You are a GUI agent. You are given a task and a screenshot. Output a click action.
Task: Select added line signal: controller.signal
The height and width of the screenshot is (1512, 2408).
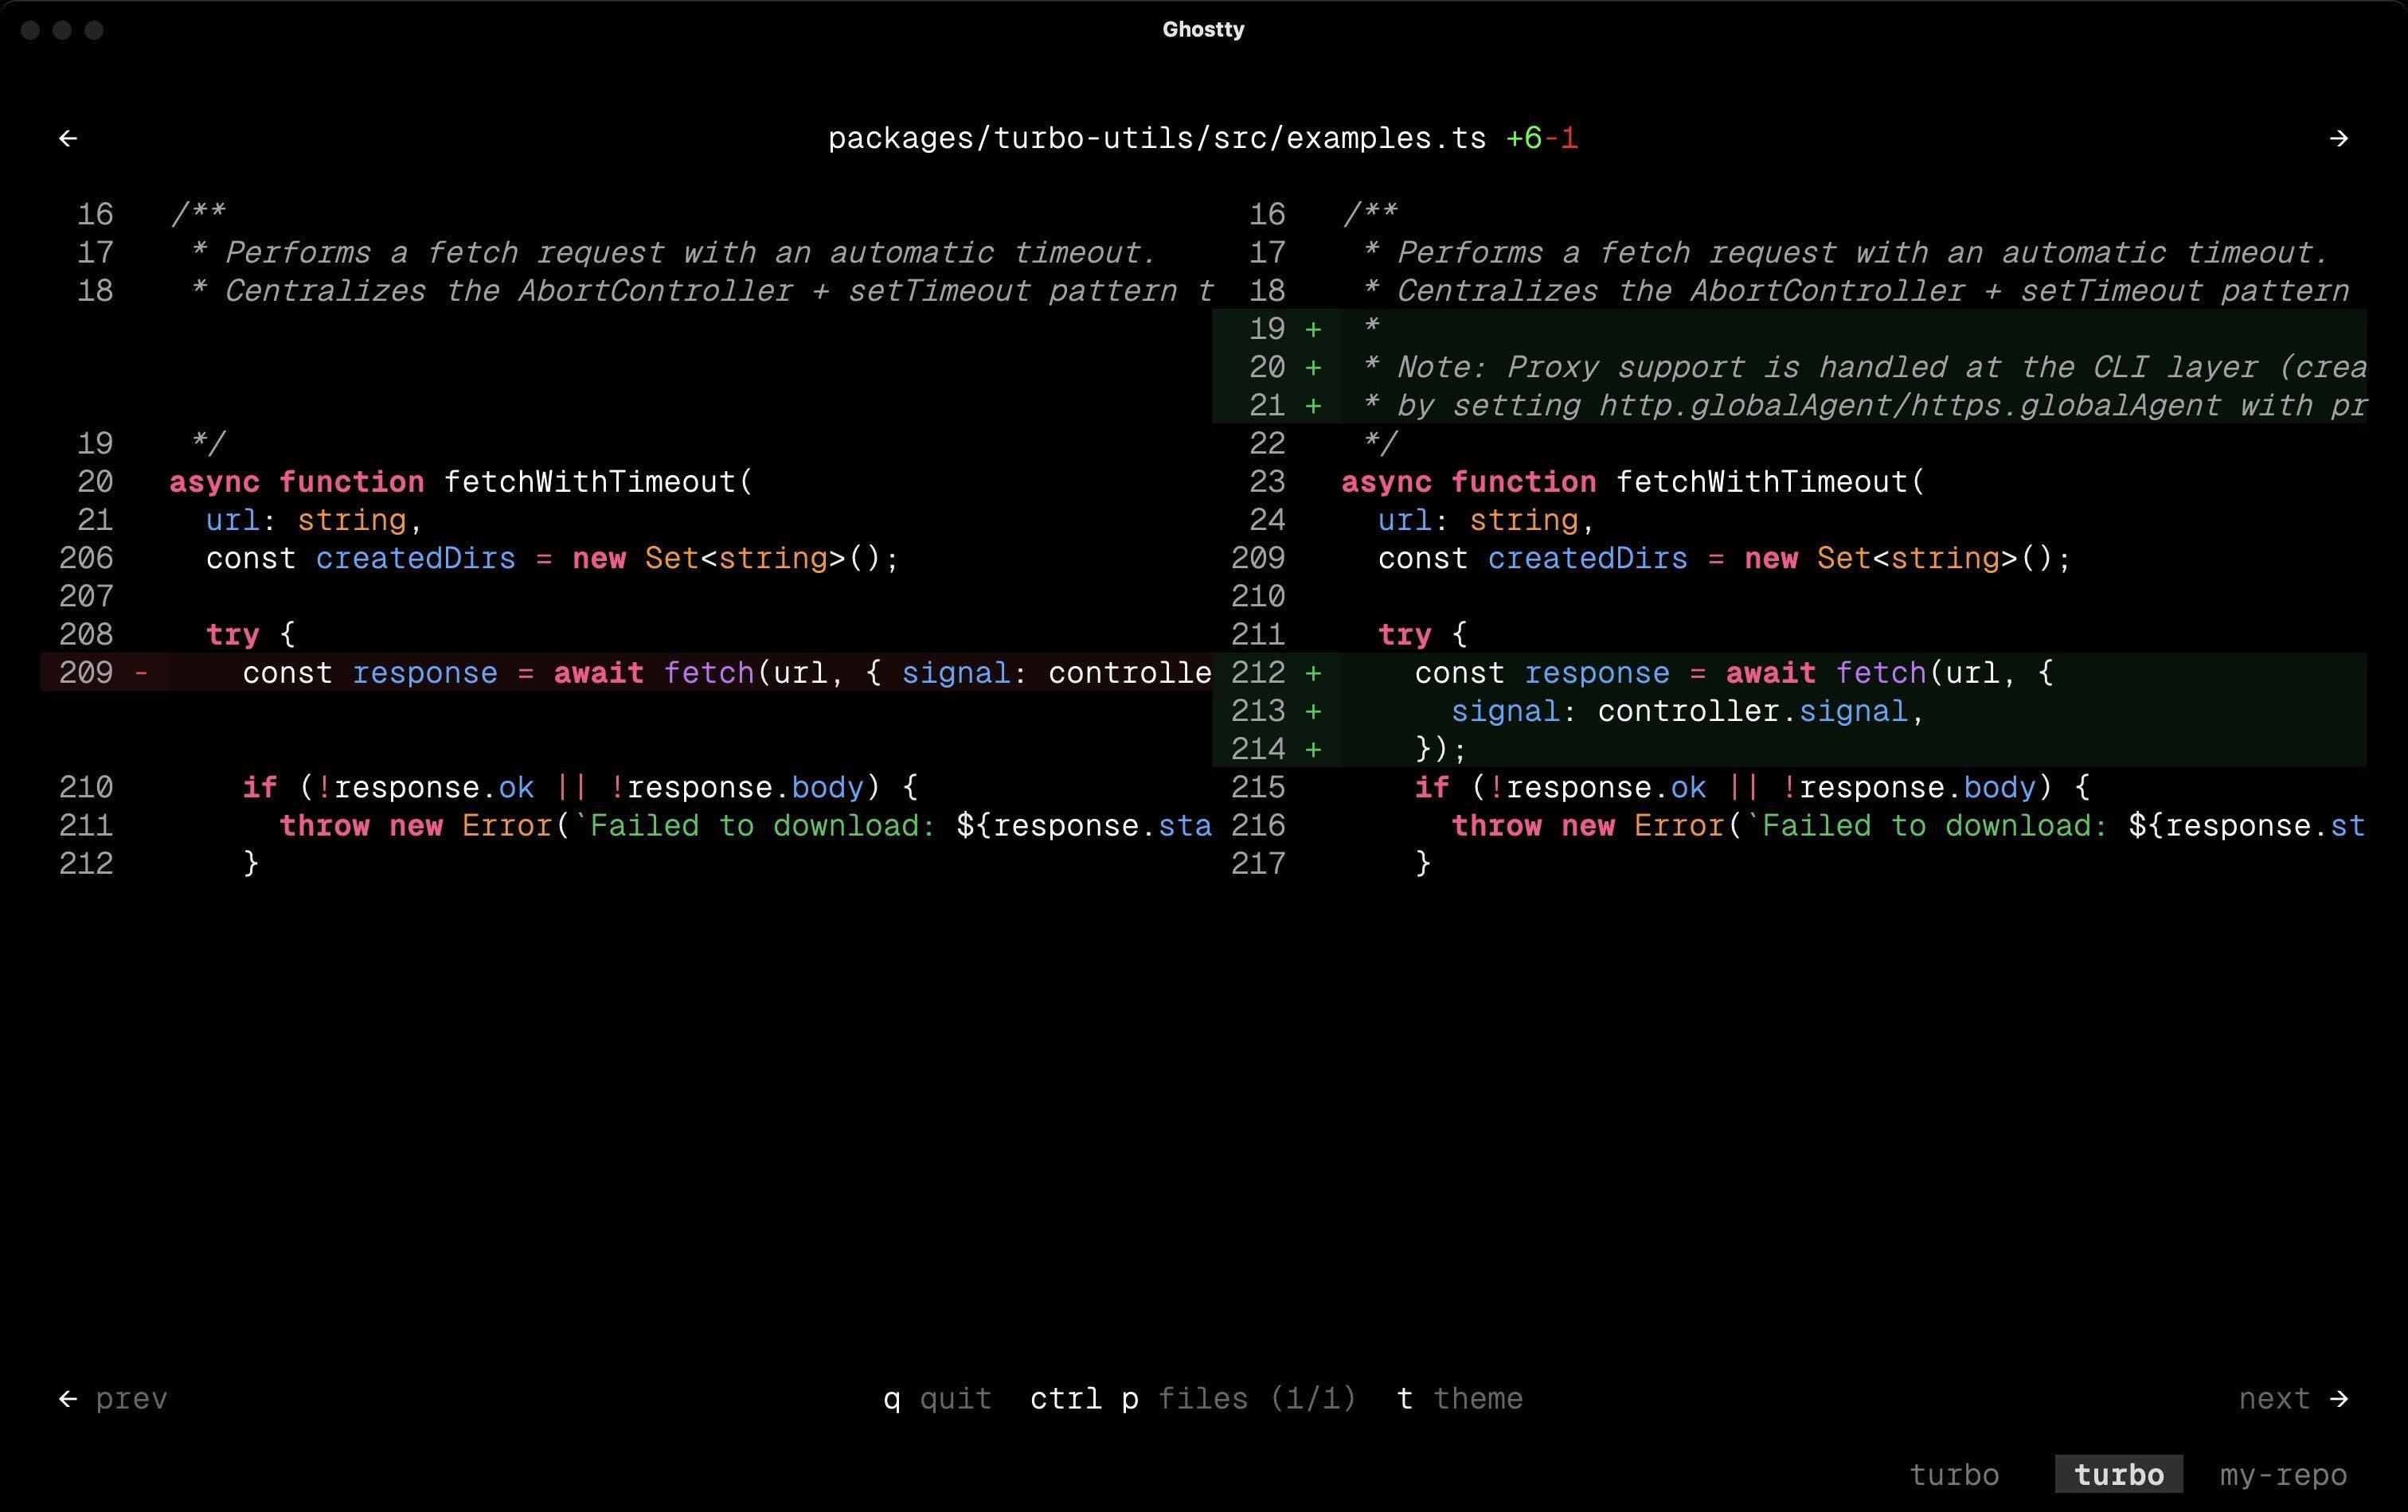[1687, 711]
